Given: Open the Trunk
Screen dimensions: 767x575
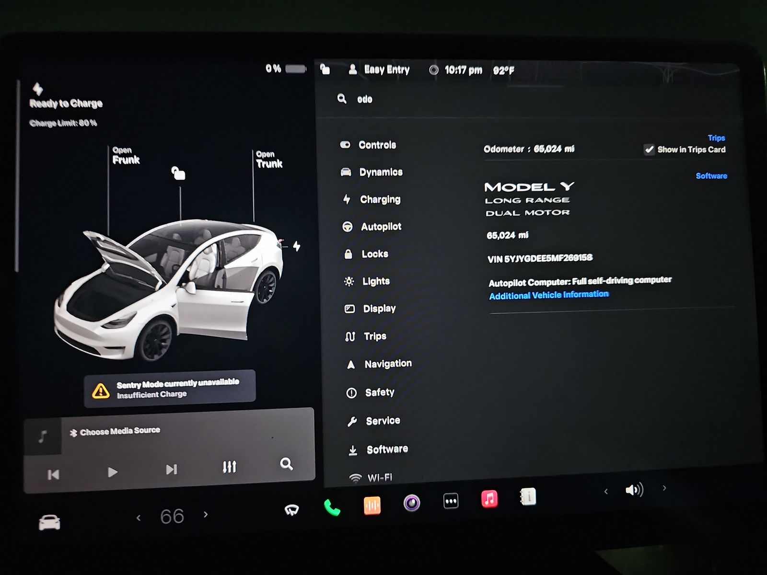Looking at the screenshot, I should [x=269, y=160].
